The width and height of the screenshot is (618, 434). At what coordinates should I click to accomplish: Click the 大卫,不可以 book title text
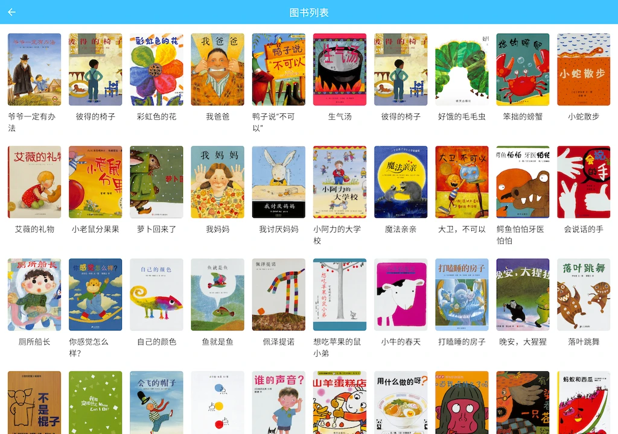pos(462,229)
